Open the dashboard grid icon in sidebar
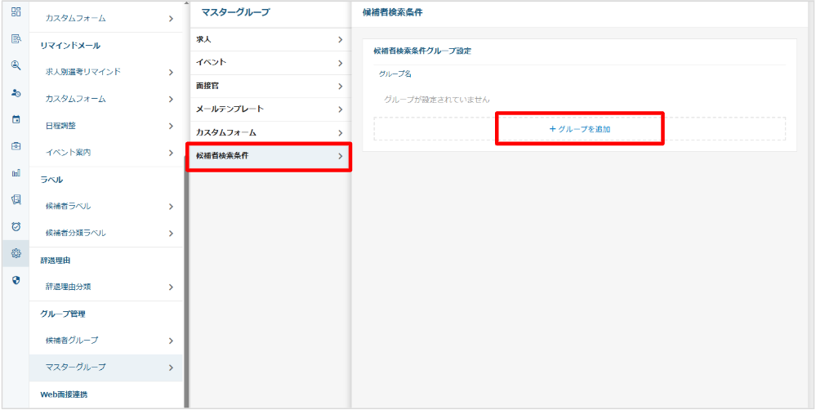The height and width of the screenshot is (410, 816). point(16,12)
